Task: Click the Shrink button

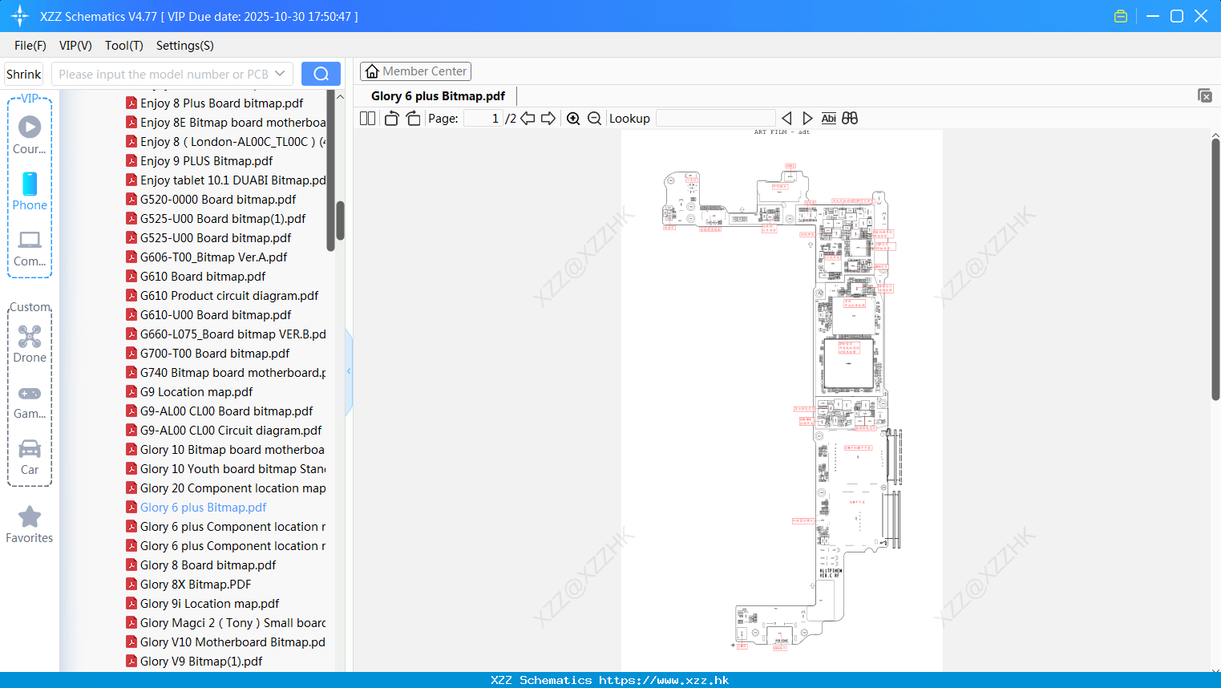Action: 24,74
